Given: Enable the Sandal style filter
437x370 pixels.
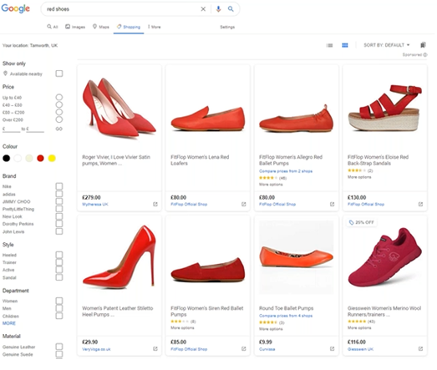Looking at the screenshot, I should (x=59, y=277).
